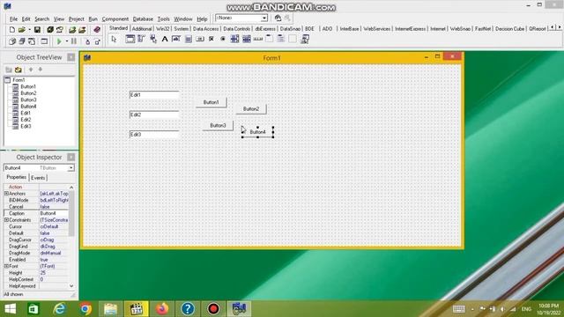Select the arrow pointer in component palette
Viewport: 564px width, 317px height.
(114, 39)
